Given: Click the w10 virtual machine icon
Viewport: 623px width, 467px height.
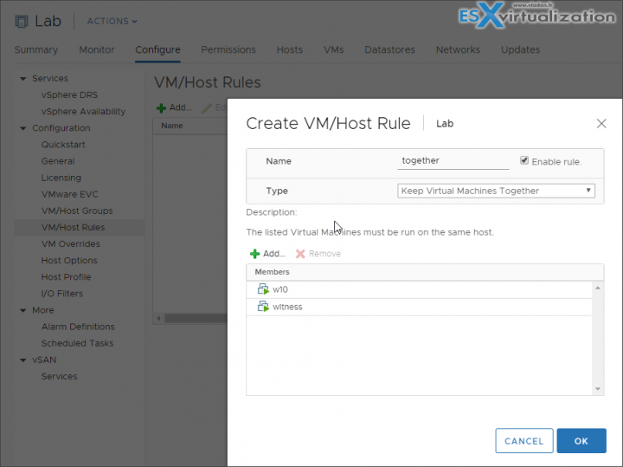Looking at the screenshot, I should pos(263,289).
